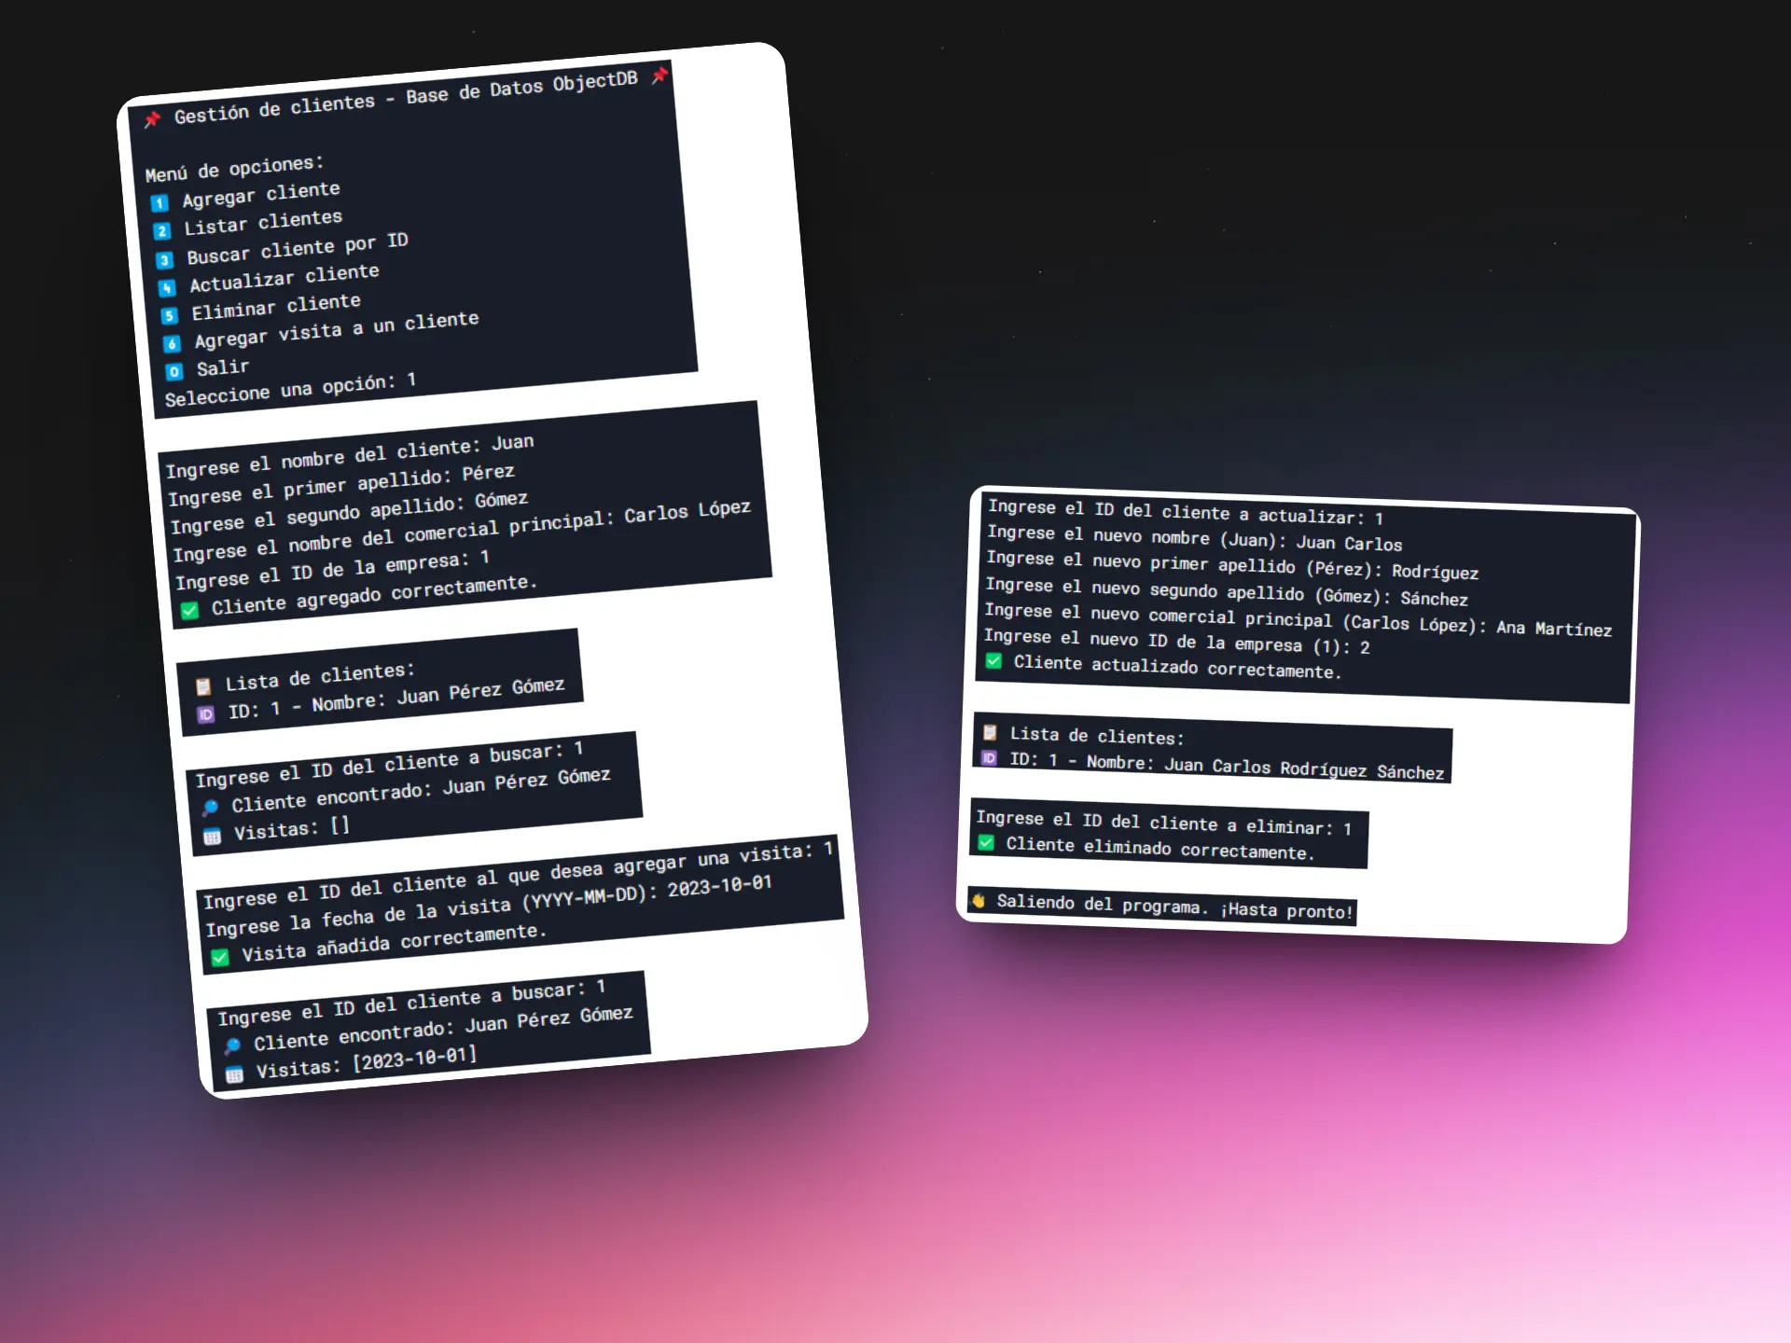This screenshot has width=1791, height=1343.
Task: Click the green check beside 'Cliente actualizado correctamente.'
Action: [993, 660]
